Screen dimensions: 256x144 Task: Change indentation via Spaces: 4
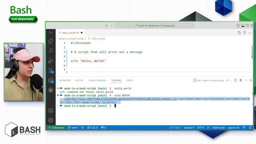coord(189,128)
